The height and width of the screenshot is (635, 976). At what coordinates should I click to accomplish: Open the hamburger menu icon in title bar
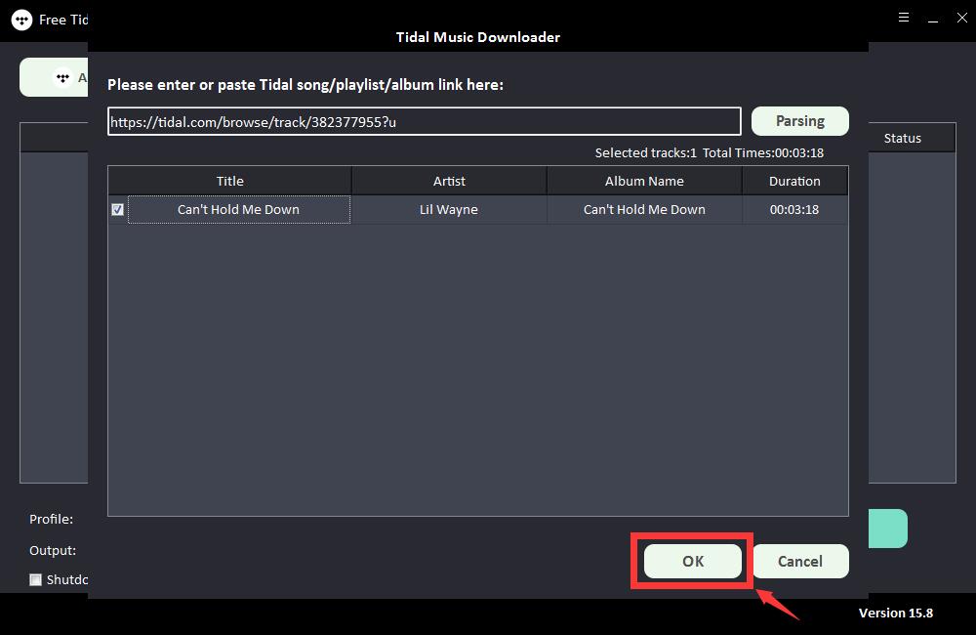coord(904,18)
